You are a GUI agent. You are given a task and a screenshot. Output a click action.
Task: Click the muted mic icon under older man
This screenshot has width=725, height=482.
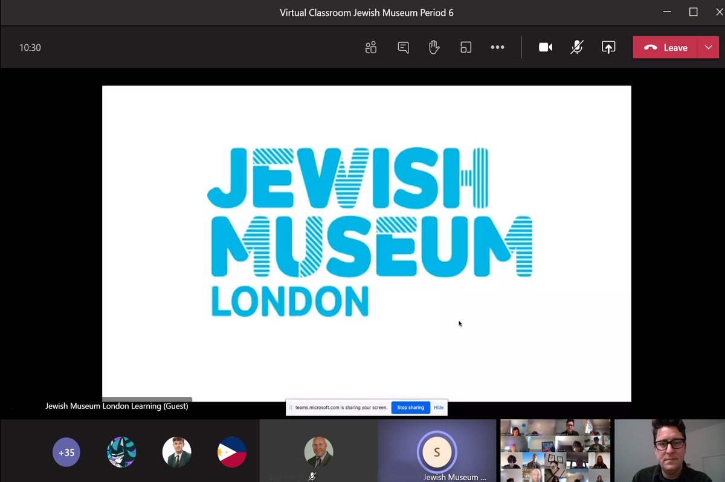click(x=312, y=477)
